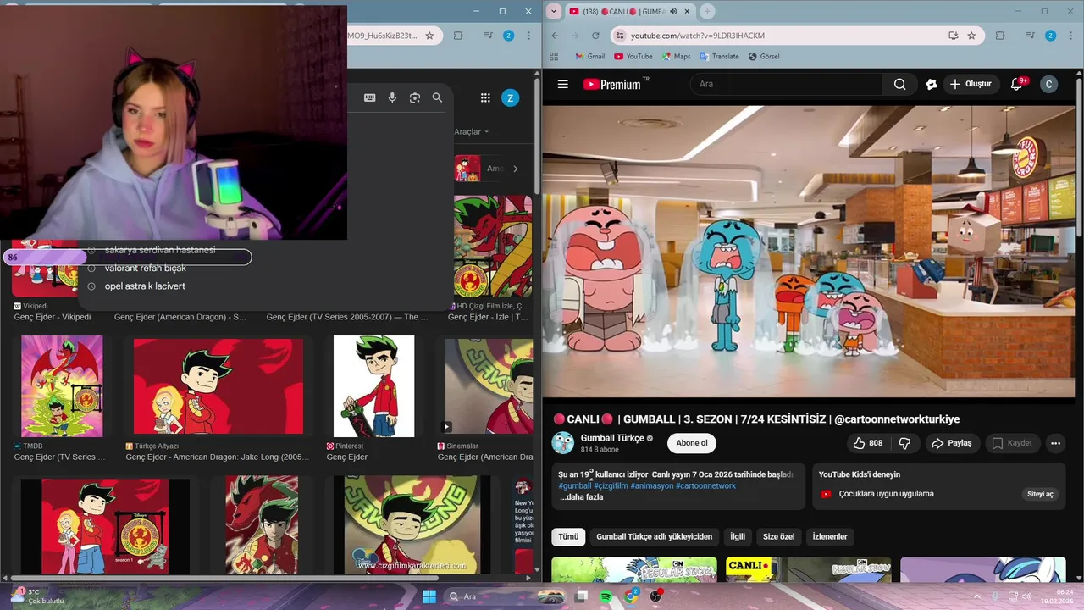The height and width of the screenshot is (610, 1084).
Task: Open the Windows Start button
Action: pyautogui.click(x=429, y=596)
